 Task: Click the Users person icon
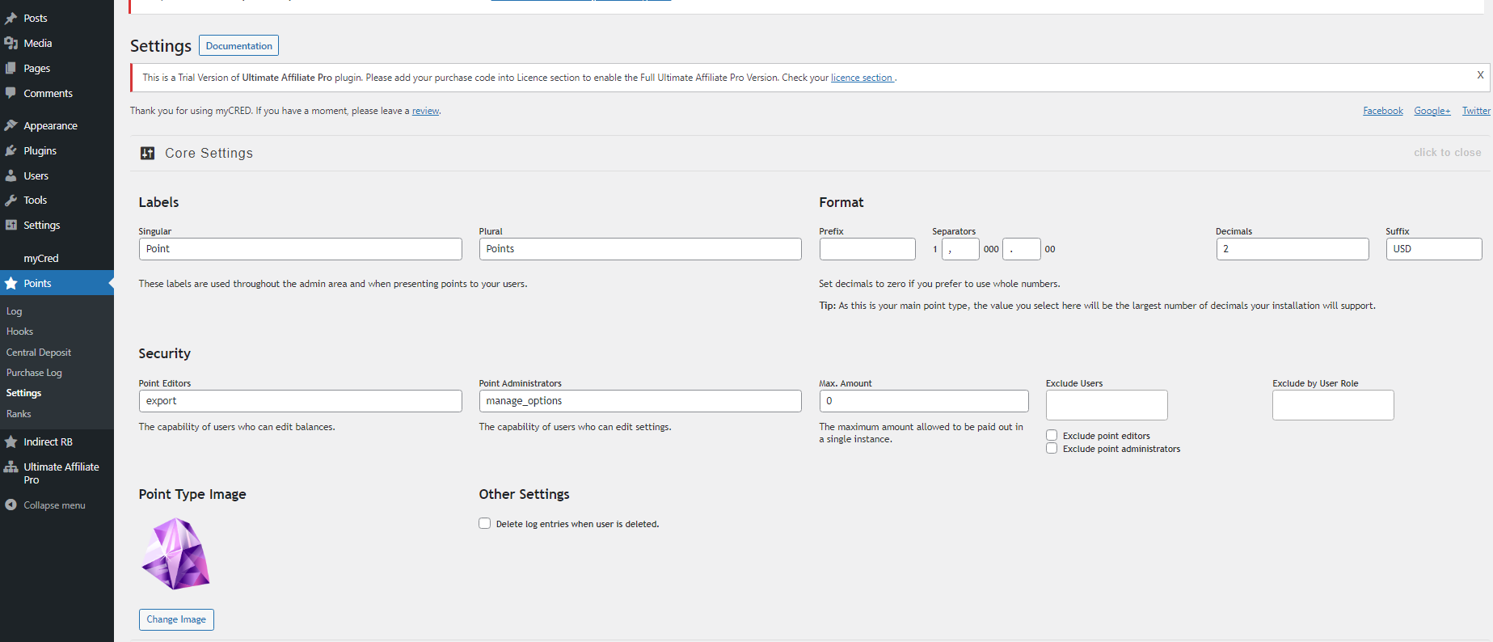pos(11,175)
